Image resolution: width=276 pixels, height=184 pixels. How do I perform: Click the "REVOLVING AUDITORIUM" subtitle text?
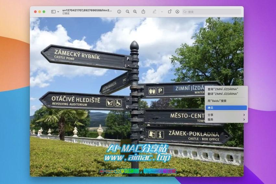pyautogui.click(x=69, y=104)
